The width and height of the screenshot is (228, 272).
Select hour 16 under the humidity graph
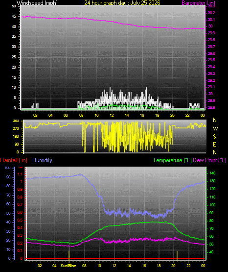[x=144, y=266]
